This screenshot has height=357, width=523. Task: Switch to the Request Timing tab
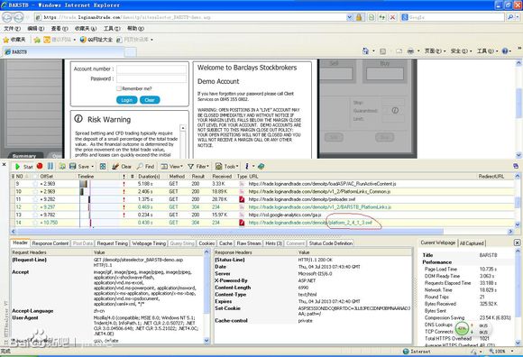pyautogui.click(x=113, y=243)
